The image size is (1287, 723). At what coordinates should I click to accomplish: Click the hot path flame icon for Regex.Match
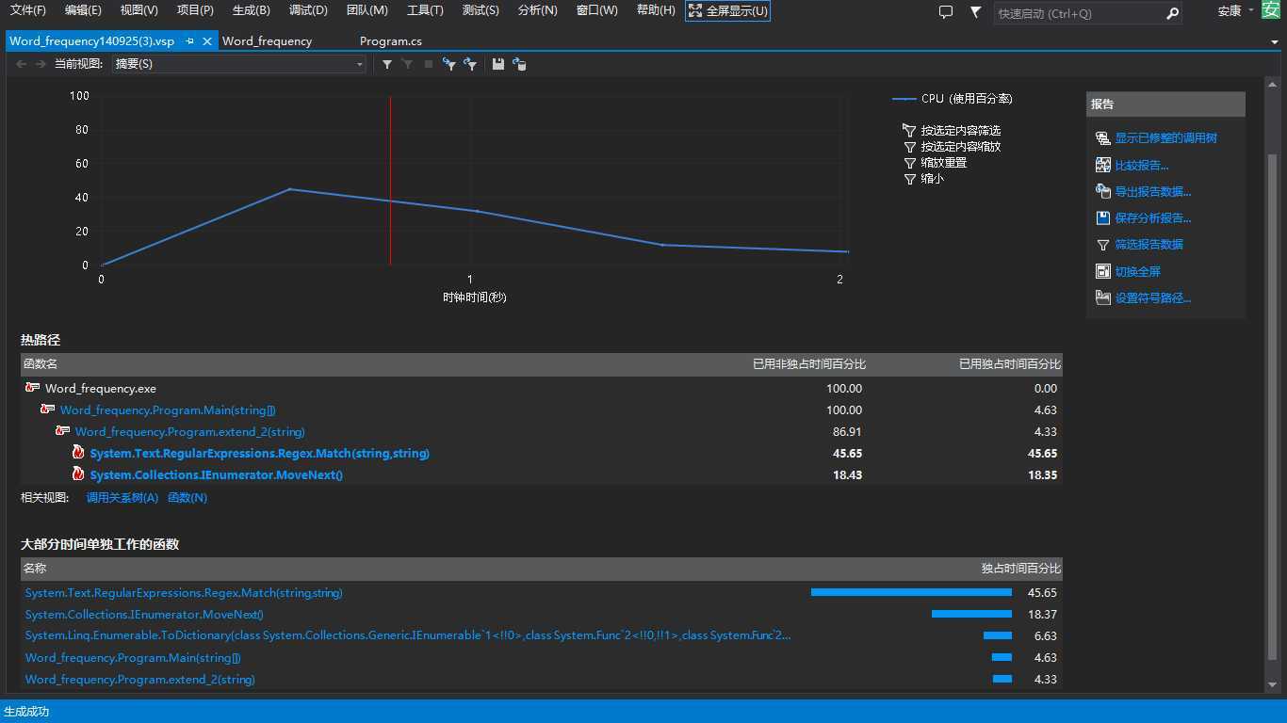click(79, 453)
